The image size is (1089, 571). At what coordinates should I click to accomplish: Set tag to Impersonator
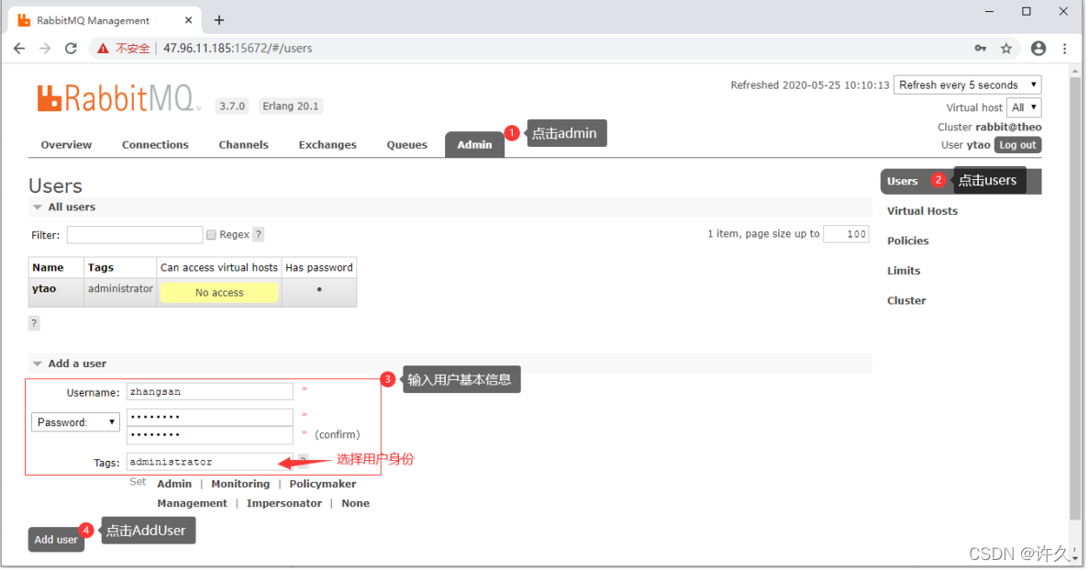[x=284, y=504]
